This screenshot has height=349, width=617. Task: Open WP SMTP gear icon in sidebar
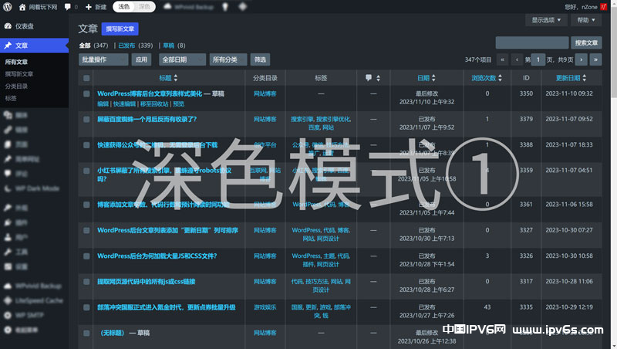[x=8, y=315]
